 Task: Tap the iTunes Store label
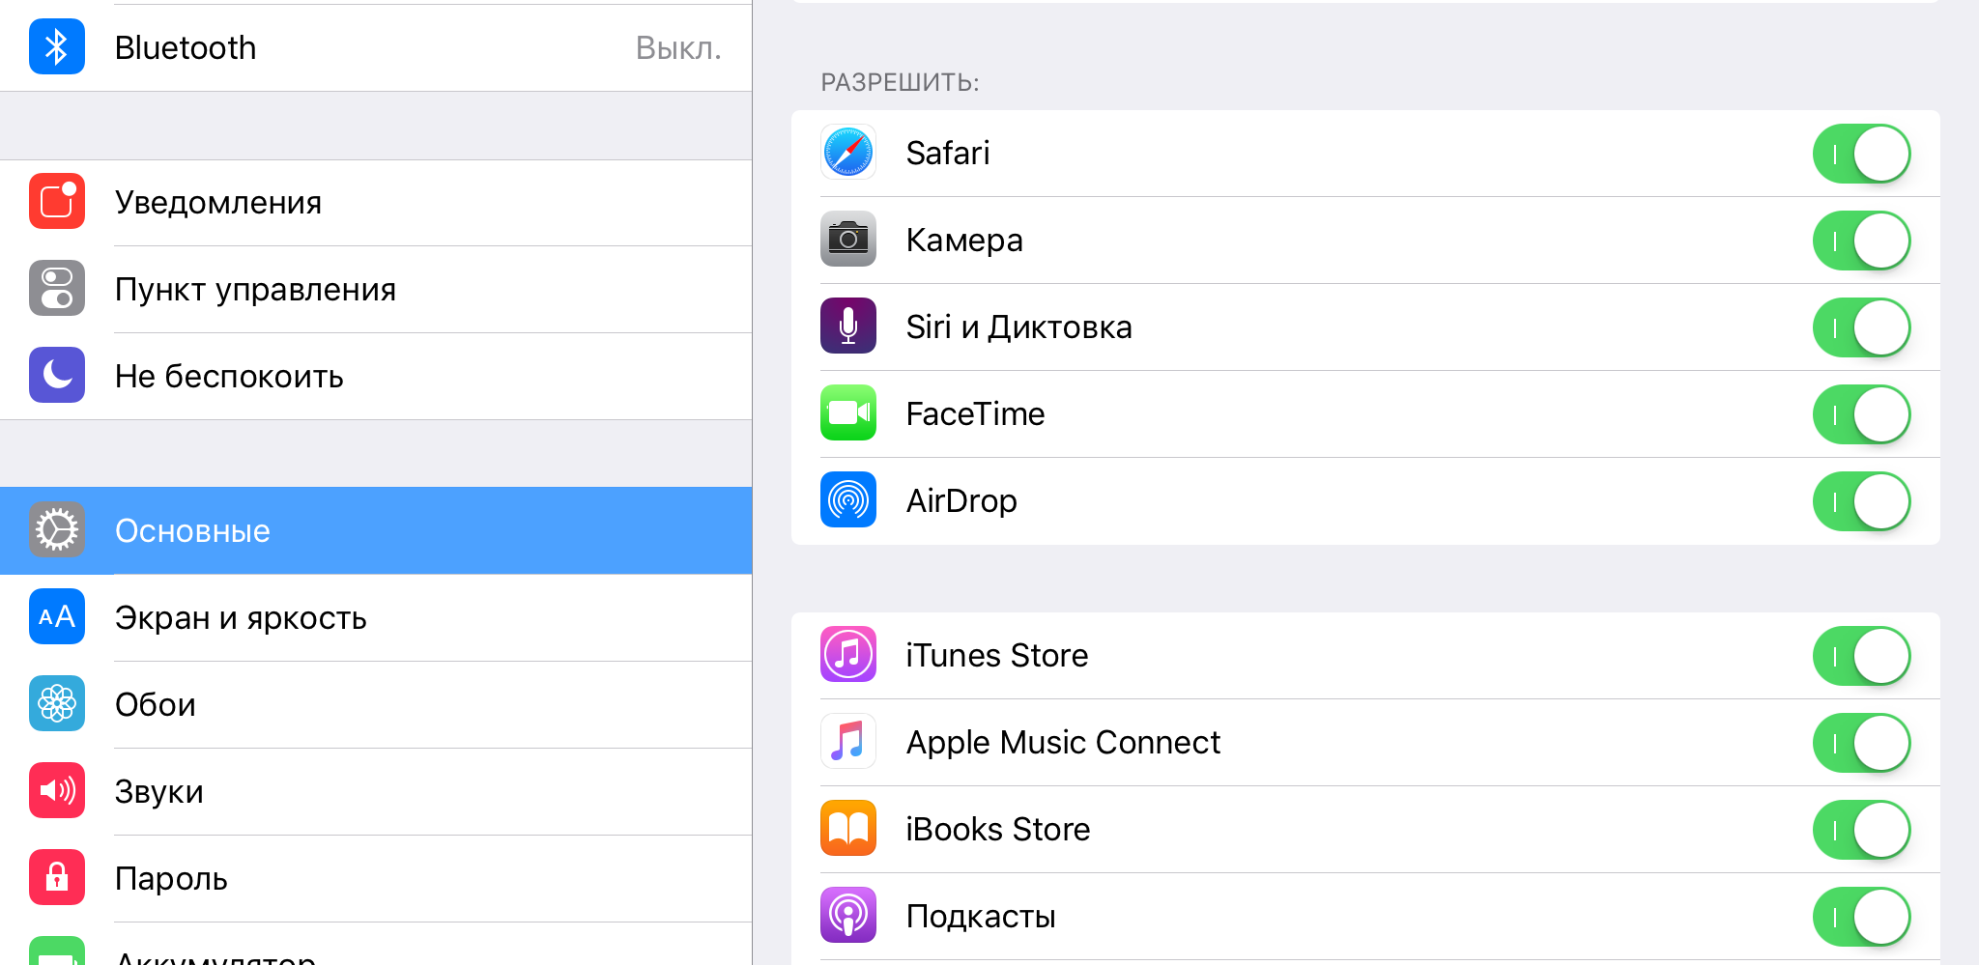997,655
